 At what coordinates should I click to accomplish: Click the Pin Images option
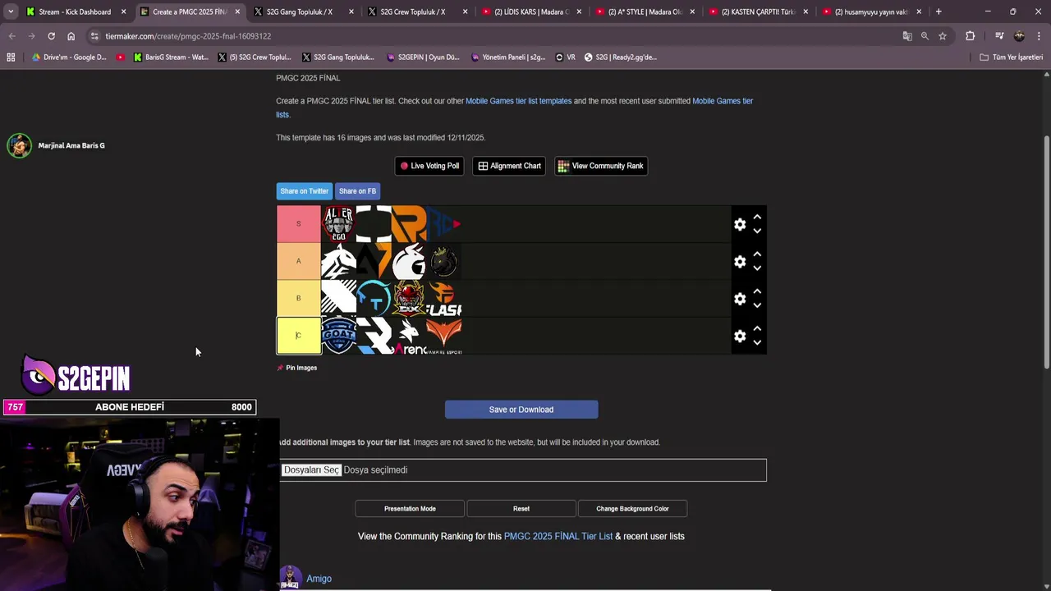click(296, 368)
